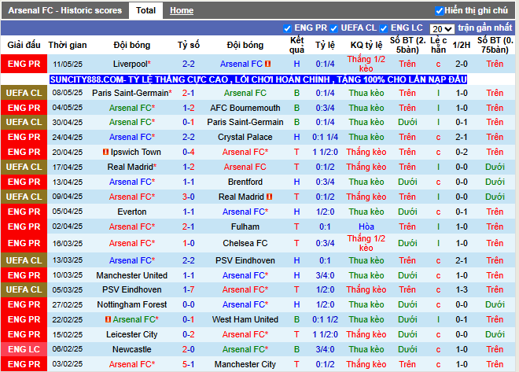Click red card icon next to Real Madrid on 09/04/25
The height and width of the screenshot is (372, 519).
coord(270,197)
